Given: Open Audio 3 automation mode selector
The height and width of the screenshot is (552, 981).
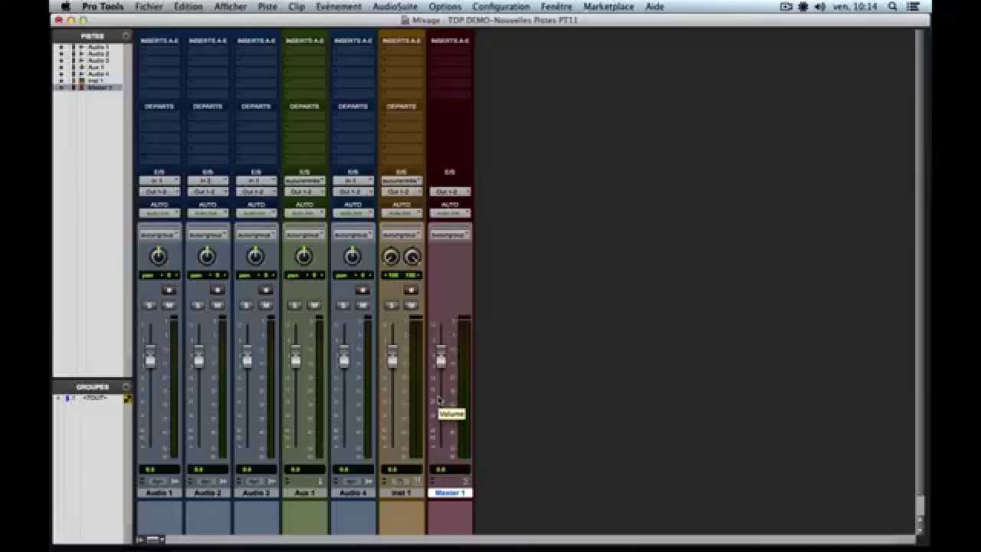Looking at the screenshot, I should (x=255, y=213).
